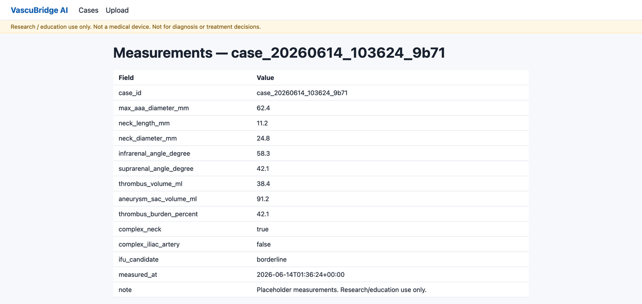
Task: Select the infrarenal_angle_degree field label
Action: coord(154,153)
